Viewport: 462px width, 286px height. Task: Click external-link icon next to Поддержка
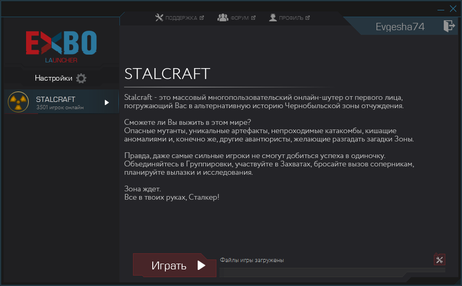click(x=201, y=18)
